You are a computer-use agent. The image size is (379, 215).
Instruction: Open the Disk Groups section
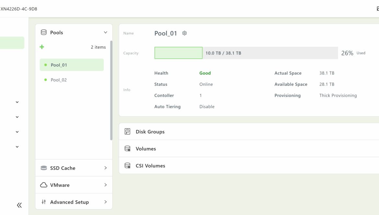150,132
